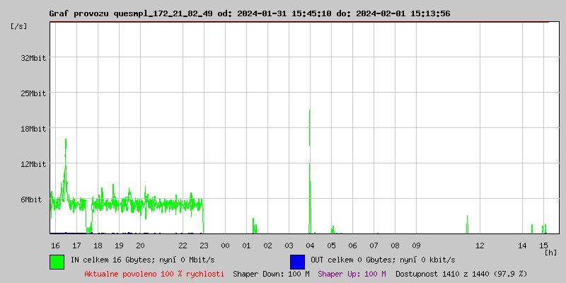Click the red 'Aktualne povoleno 100 % rychlosti' text
Screen dimensions: 566x283
tap(154, 274)
